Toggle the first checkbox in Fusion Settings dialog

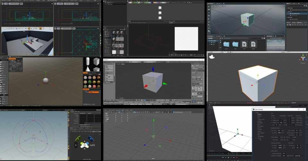(x=272, y=118)
